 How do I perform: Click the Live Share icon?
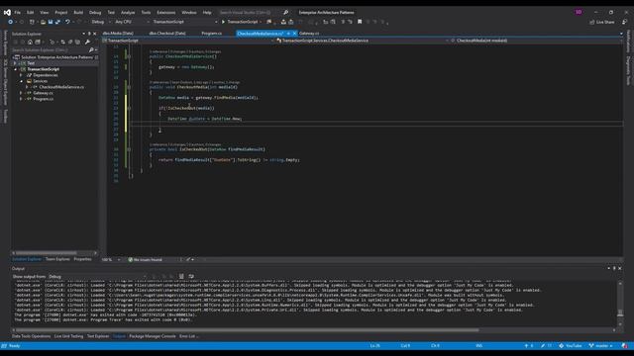[x=592, y=22]
